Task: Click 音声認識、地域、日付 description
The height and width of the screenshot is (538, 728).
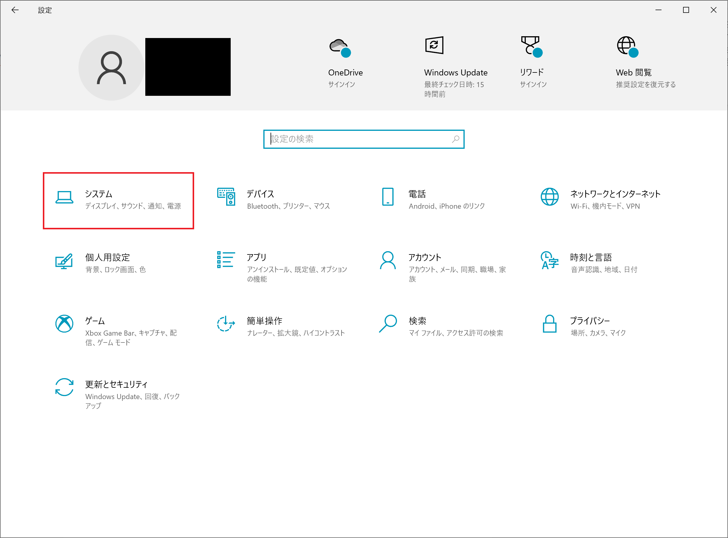Action: click(604, 270)
